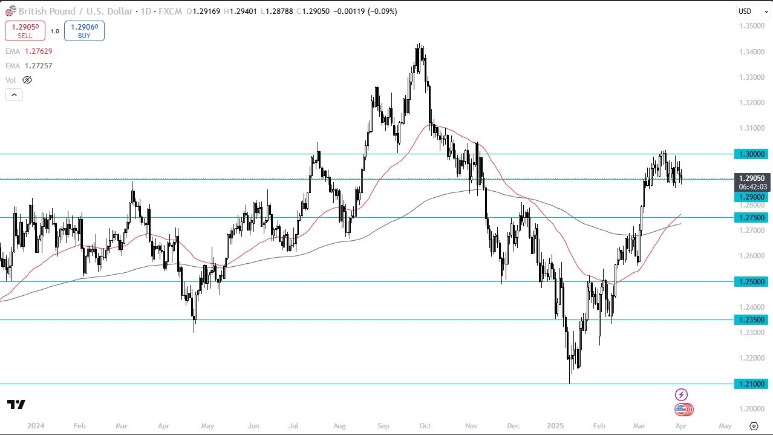Screen dimensions: 773x435
Task: Open chart settings hexagon gear icon
Action: tap(754, 426)
